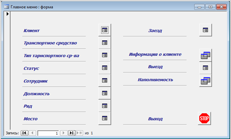Screen dimensions: 231x139
Task: Click the next record arrow
Action: (x=64, y=133)
